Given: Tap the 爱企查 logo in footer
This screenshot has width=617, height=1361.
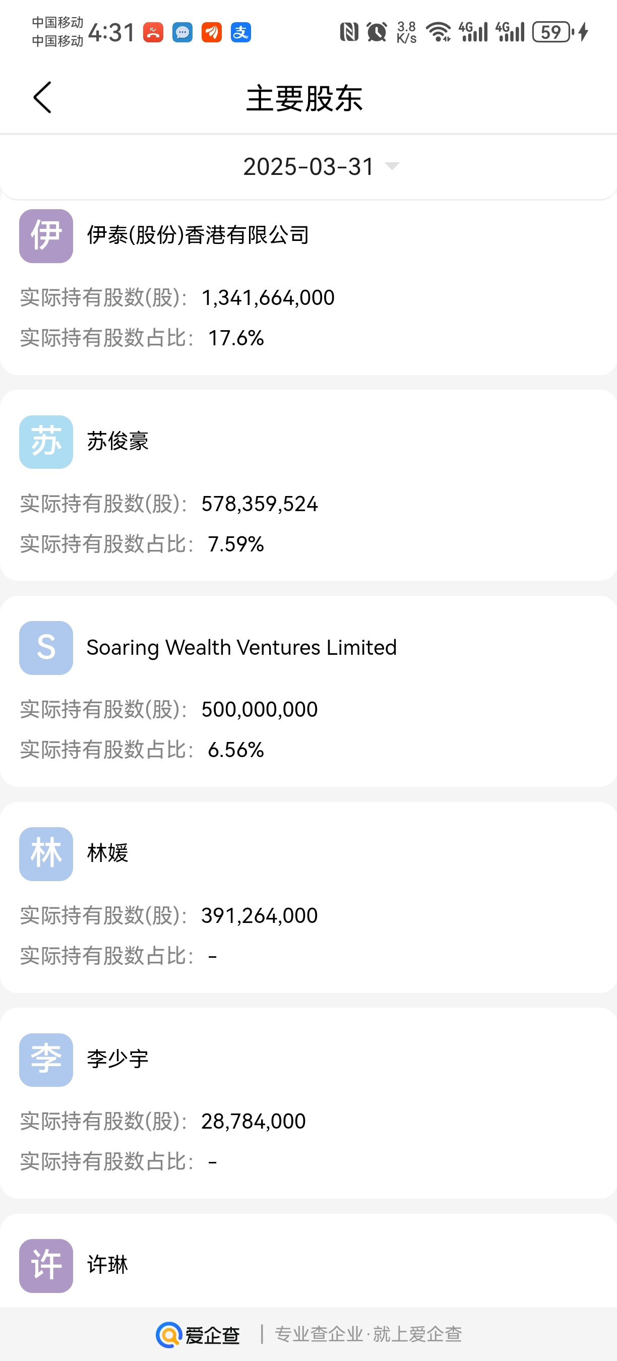Looking at the screenshot, I should [198, 1335].
